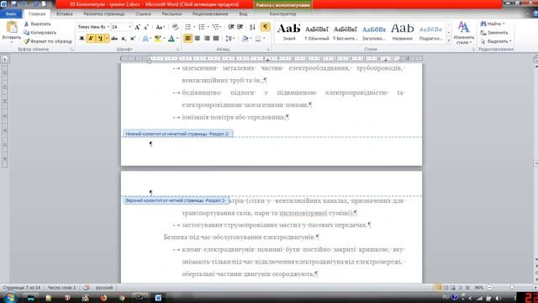Increase the paragraph indent
The image size is (538, 303).
coord(240,27)
